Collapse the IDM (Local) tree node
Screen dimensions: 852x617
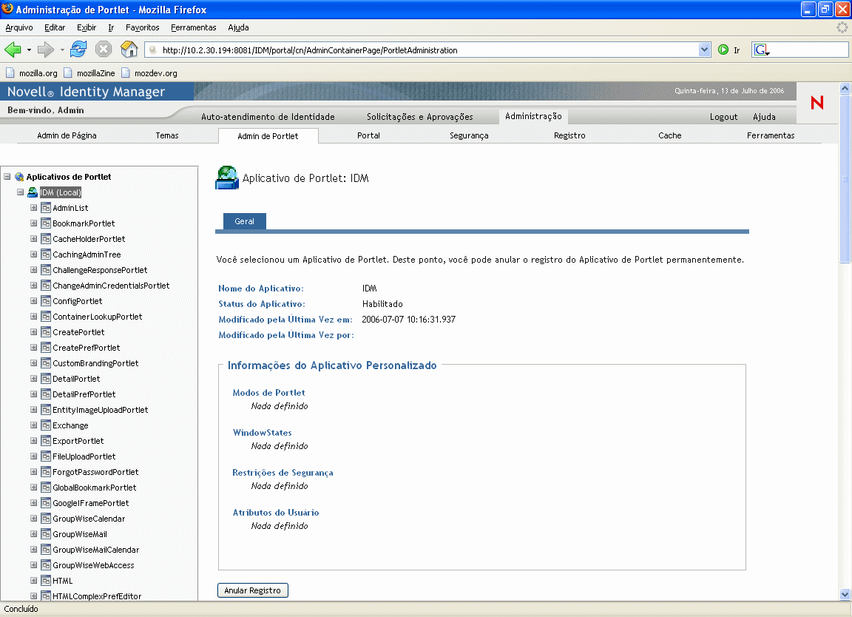[x=20, y=192]
